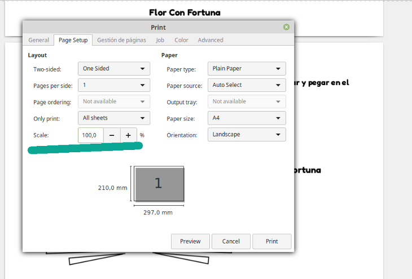
Task: Close the Print dialog with green button
Action: [286, 27]
